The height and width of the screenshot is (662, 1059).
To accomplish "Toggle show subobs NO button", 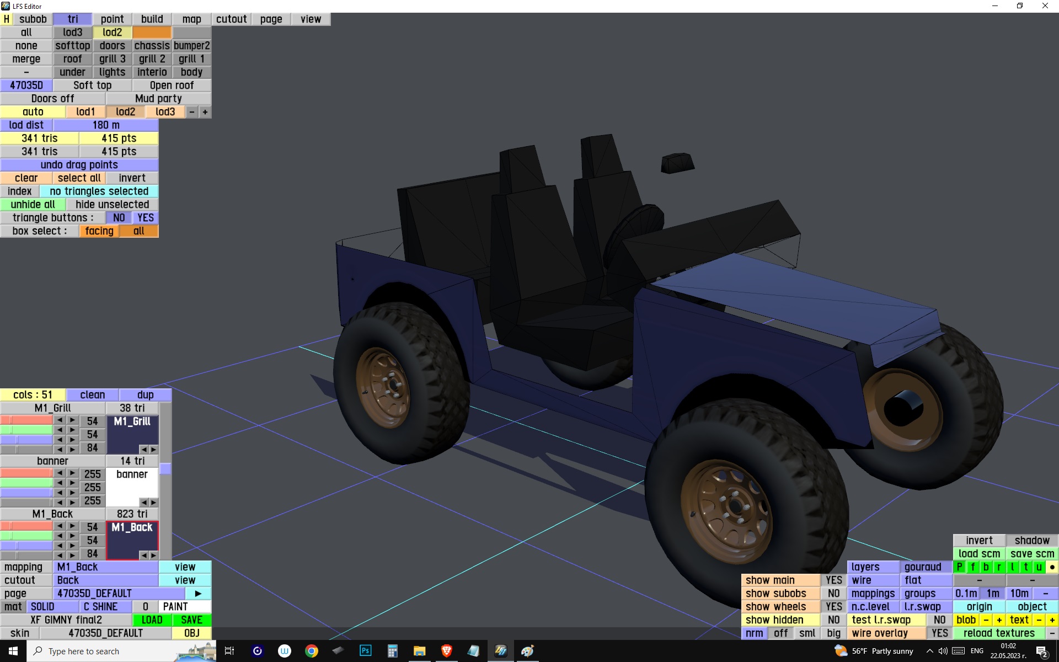I will click(x=833, y=594).
